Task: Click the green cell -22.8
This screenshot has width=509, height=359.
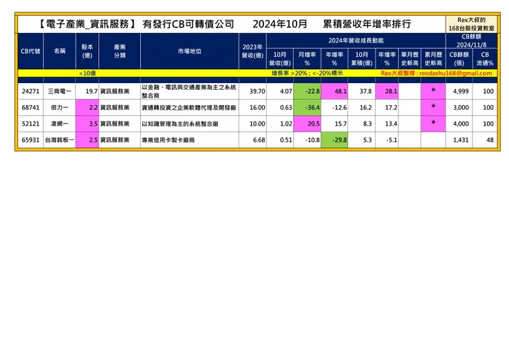Action: click(x=307, y=91)
